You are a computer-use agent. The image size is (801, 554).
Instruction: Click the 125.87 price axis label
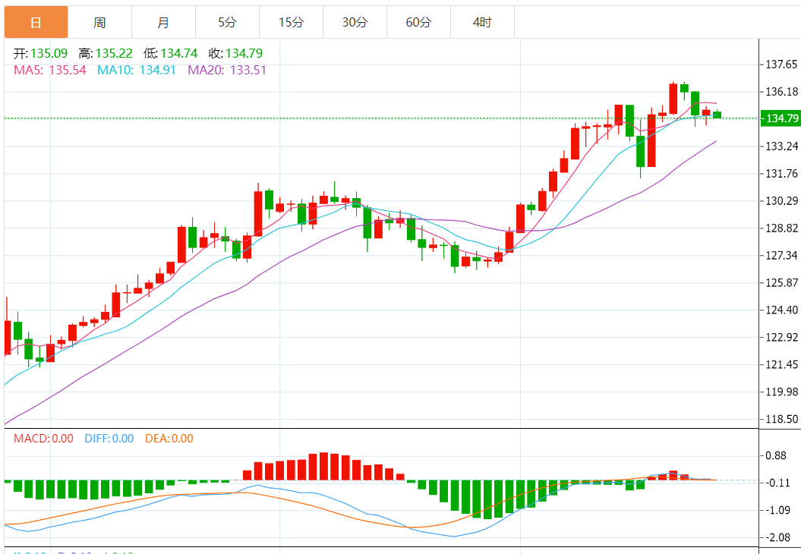click(x=781, y=283)
